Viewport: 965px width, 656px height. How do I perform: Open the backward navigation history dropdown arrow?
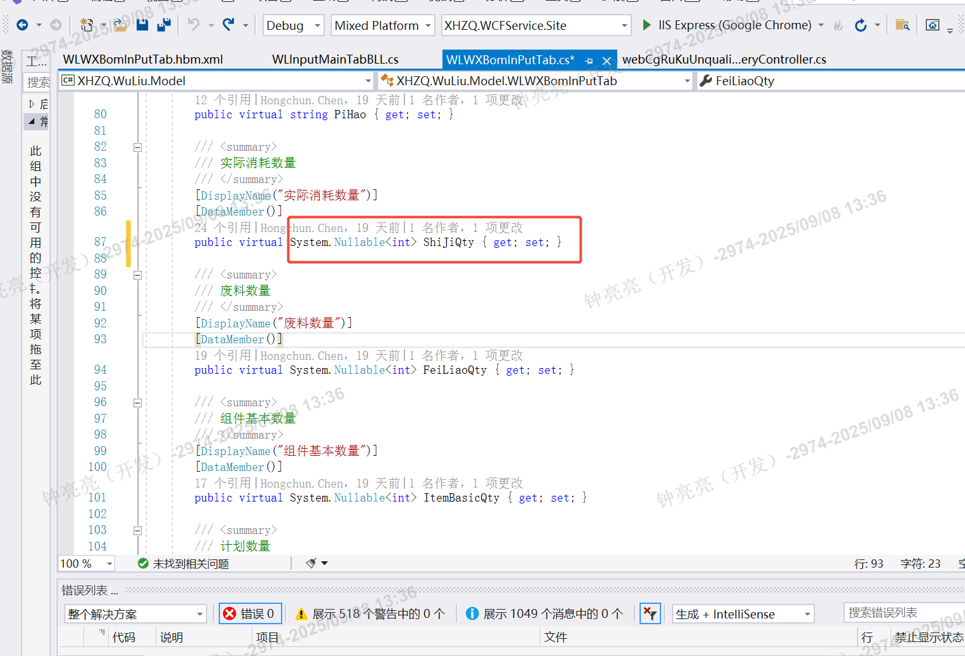tap(39, 25)
